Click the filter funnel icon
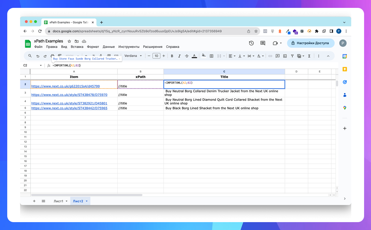Screen dimensions: 371x230 click(292, 56)
